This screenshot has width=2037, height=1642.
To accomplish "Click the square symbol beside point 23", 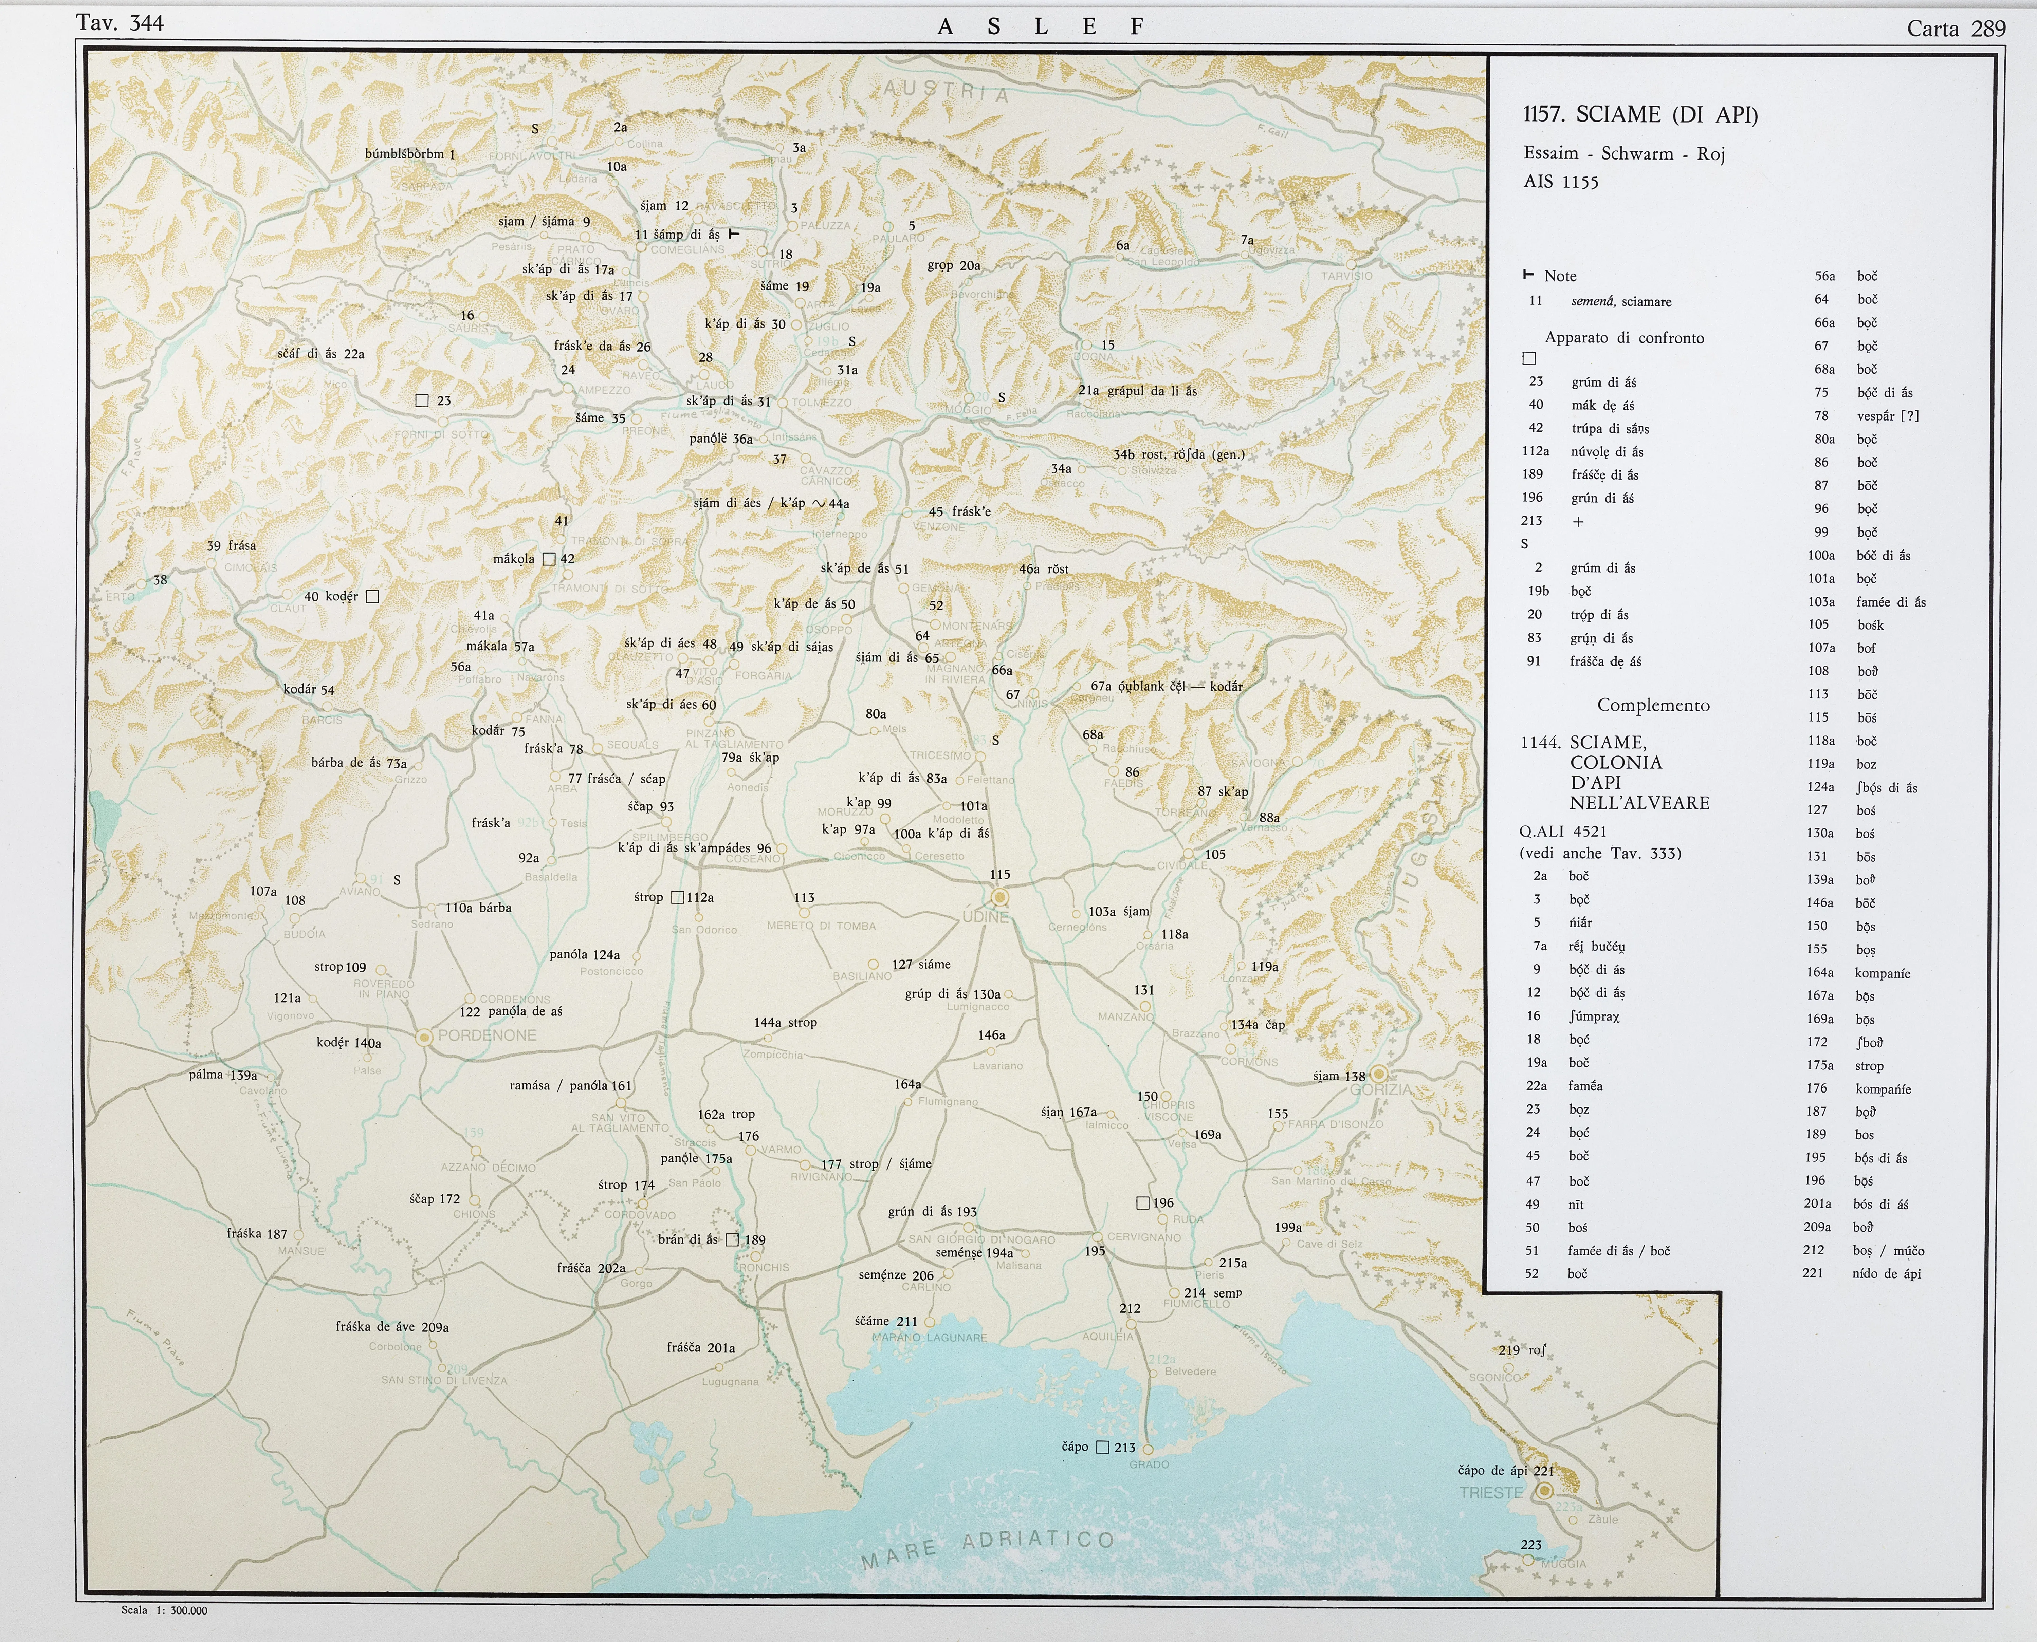I will [x=422, y=400].
